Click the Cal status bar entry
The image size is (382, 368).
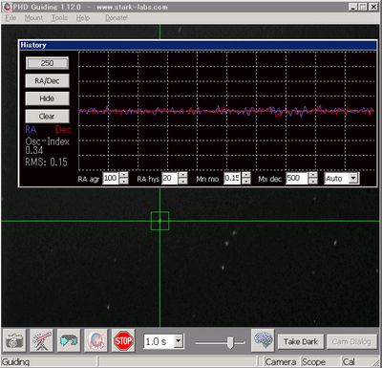[x=349, y=362]
